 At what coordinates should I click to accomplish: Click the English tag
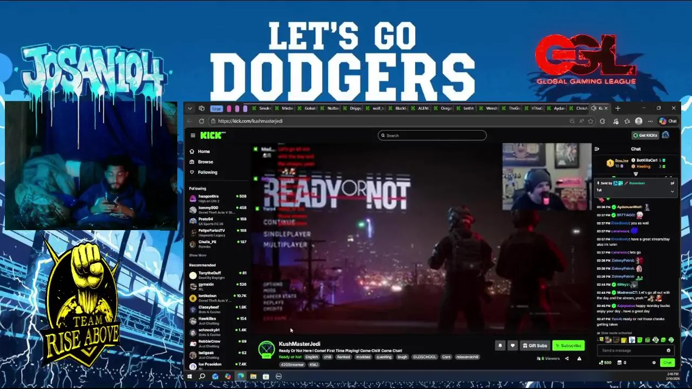click(312, 357)
